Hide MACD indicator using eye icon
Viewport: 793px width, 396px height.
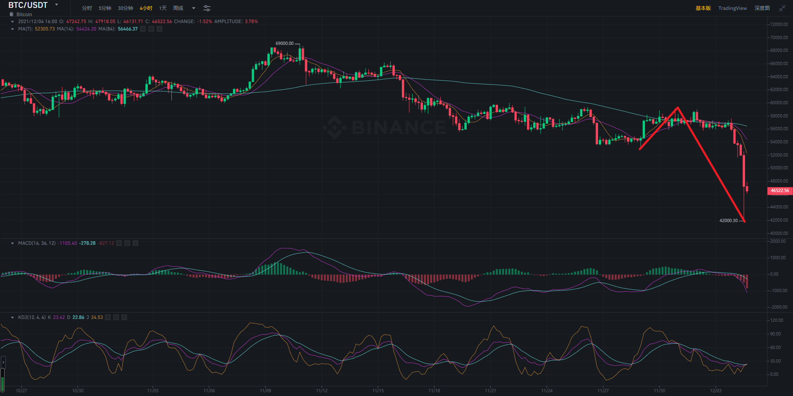coord(119,243)
